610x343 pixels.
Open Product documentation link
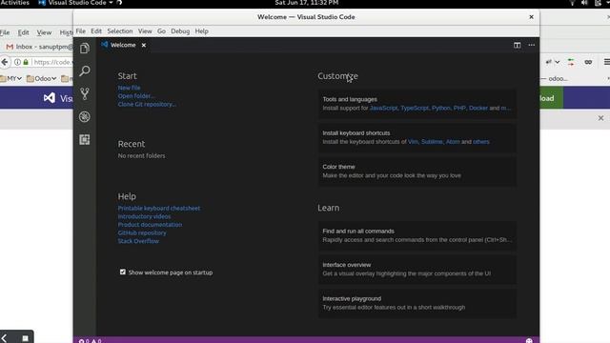(x=150, y=225)
